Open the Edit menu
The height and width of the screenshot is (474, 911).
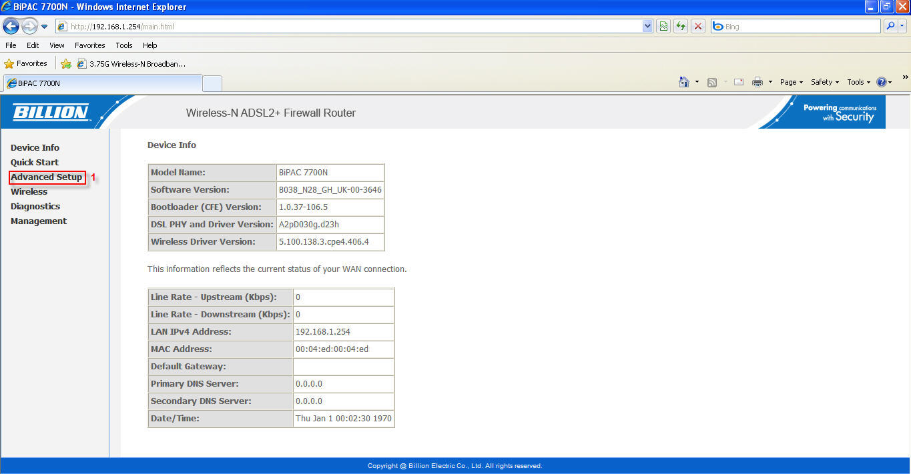click(33, 45)
